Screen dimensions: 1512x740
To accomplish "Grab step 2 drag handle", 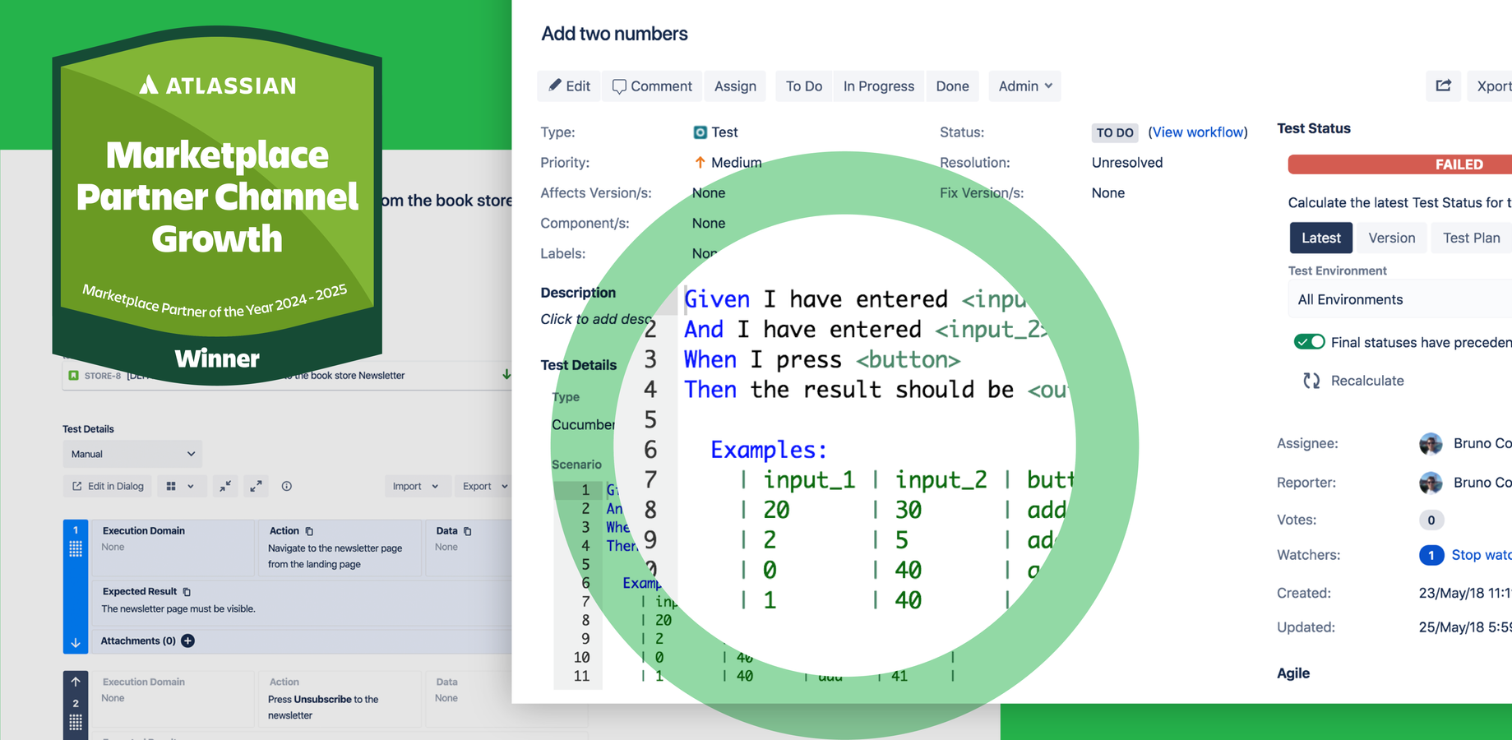I will pyautogui.click(x=76, y=721).
